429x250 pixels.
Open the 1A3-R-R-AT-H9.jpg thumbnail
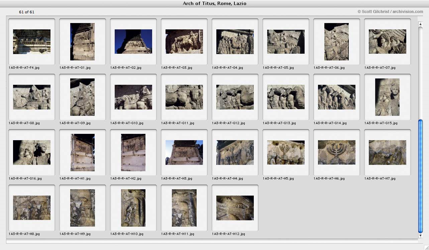(x=82, y=208)
